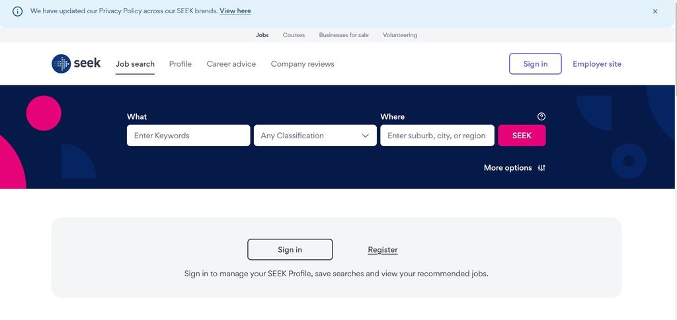
Task: Click the classification dropdown chevron arrow
Action: [366, 136]
